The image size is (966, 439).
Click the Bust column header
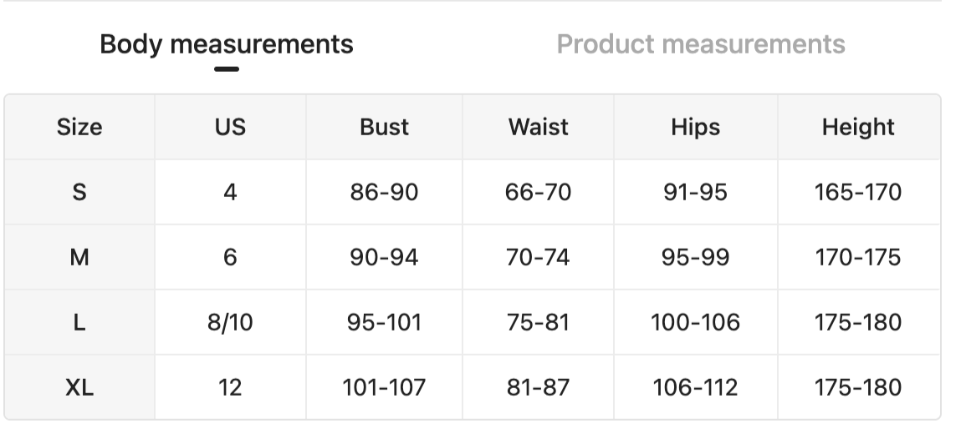(x=384, y=127)
